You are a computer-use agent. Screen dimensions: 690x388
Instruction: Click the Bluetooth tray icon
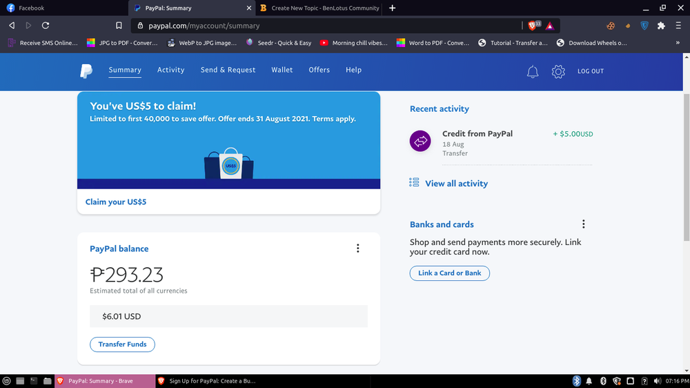tap(576, 381)
